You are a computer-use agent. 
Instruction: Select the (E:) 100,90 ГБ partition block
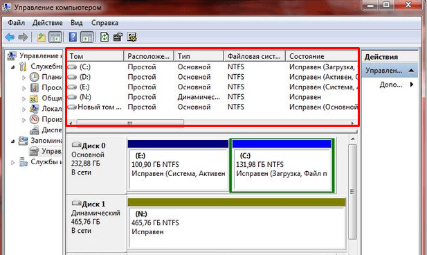pyautogui.click(x=178, y=166)
